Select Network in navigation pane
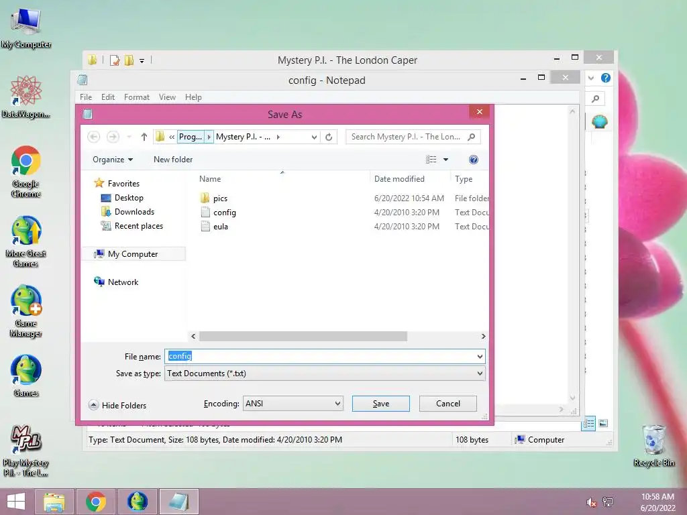687x515 pixels. (116, 282)
